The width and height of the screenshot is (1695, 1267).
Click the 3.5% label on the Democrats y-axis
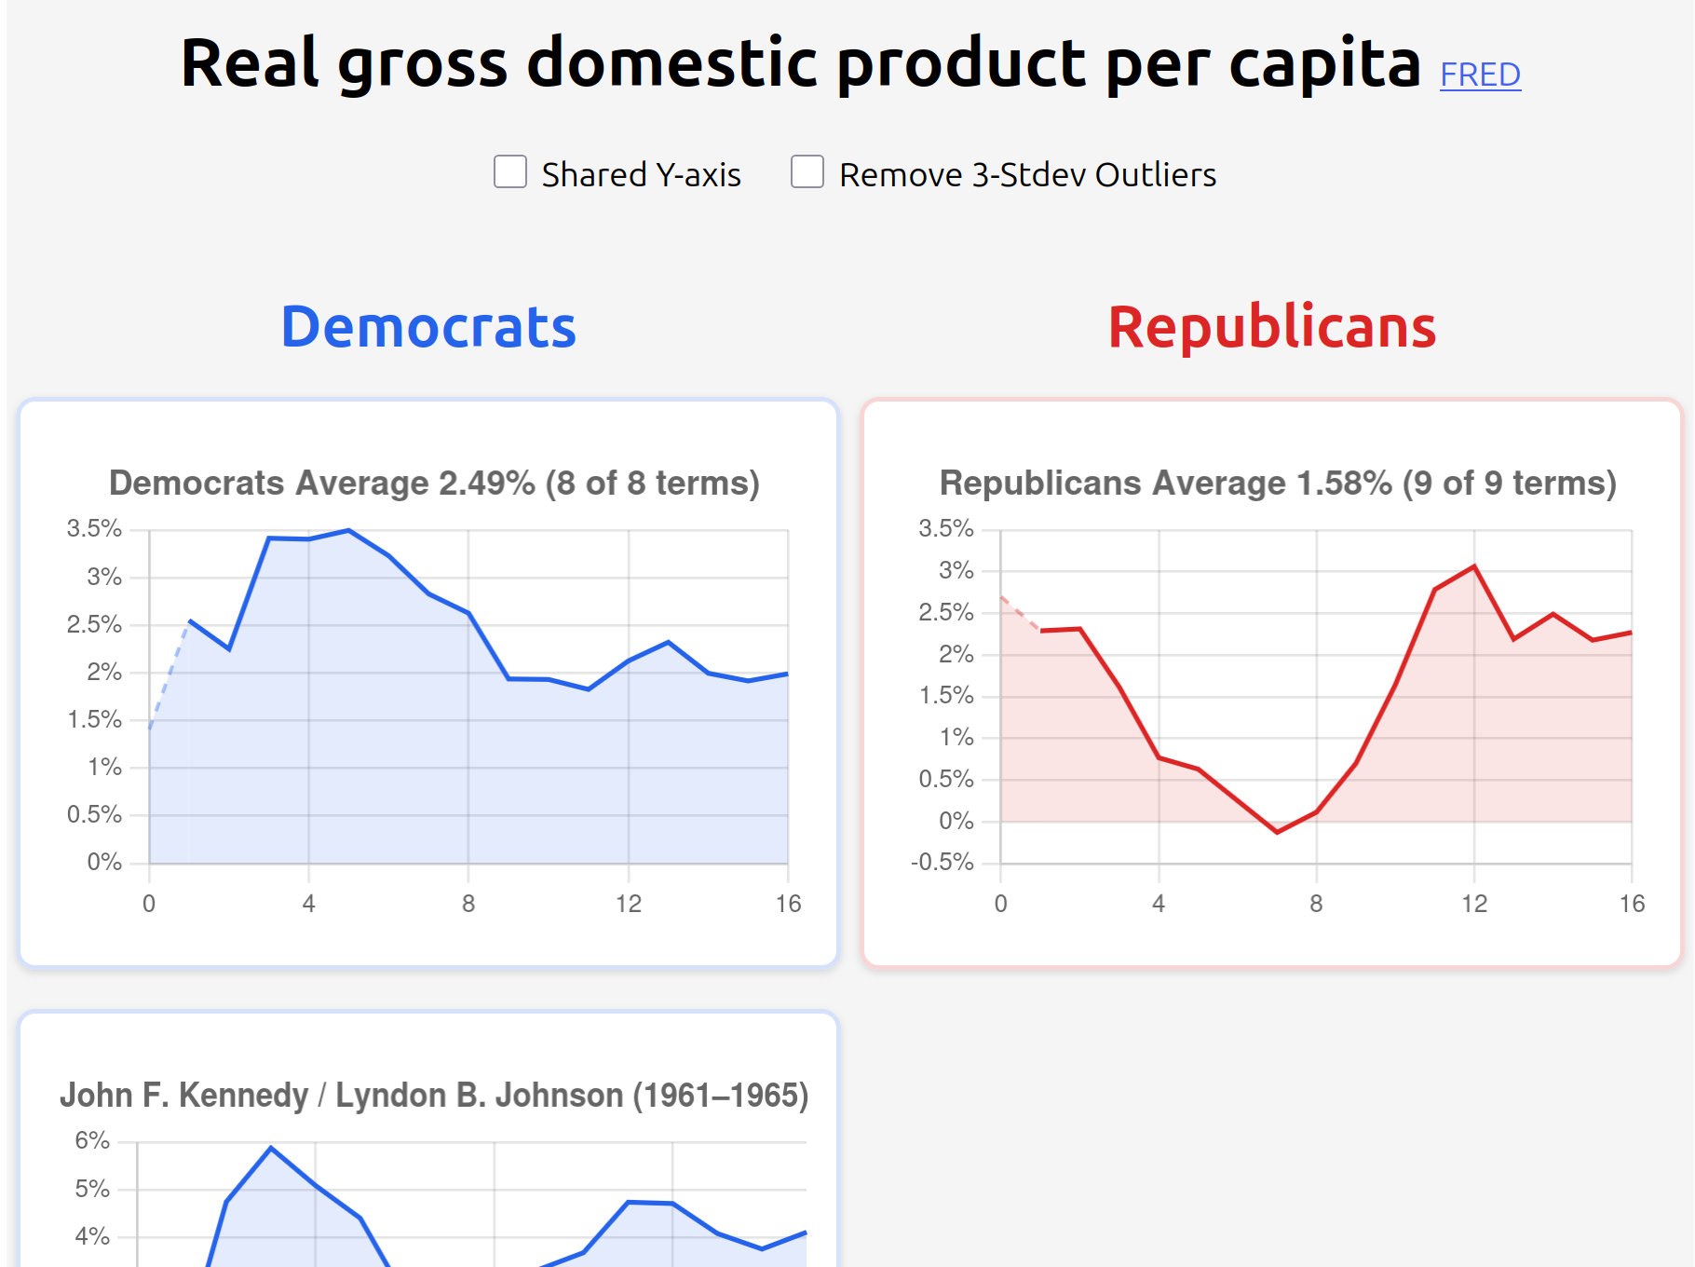click(x=93, y=528)
